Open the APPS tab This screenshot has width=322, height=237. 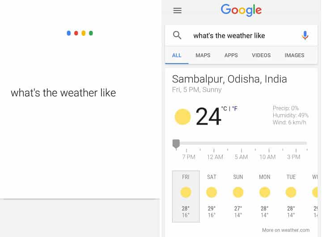click(231, 56)
